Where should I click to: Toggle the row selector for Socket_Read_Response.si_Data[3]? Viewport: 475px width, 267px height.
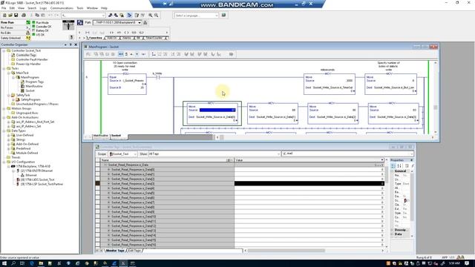(97, 183)
